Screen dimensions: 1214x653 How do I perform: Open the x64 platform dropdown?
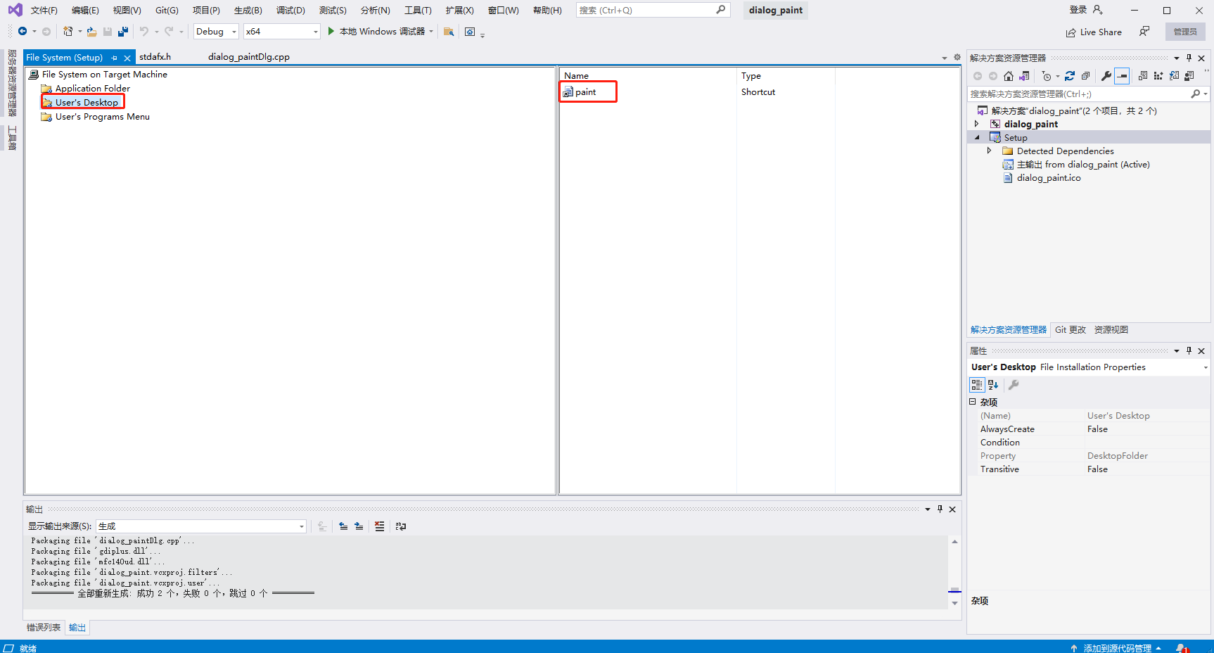click(x=282, y=32)
